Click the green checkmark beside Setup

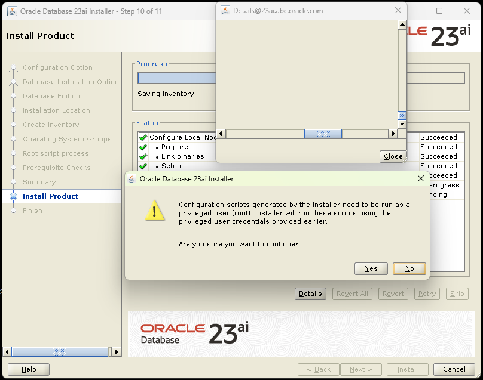[143, 166]
